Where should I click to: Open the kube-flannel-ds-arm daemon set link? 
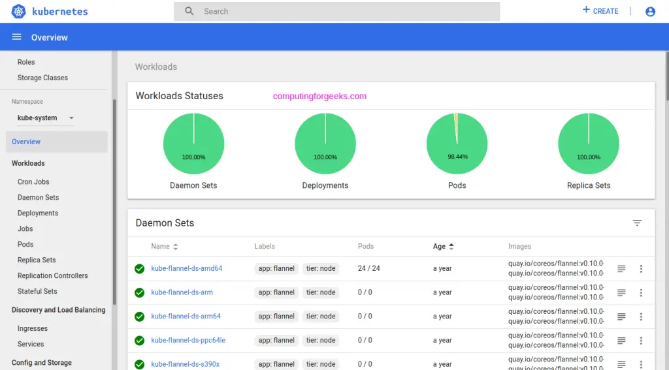[182, 292]
